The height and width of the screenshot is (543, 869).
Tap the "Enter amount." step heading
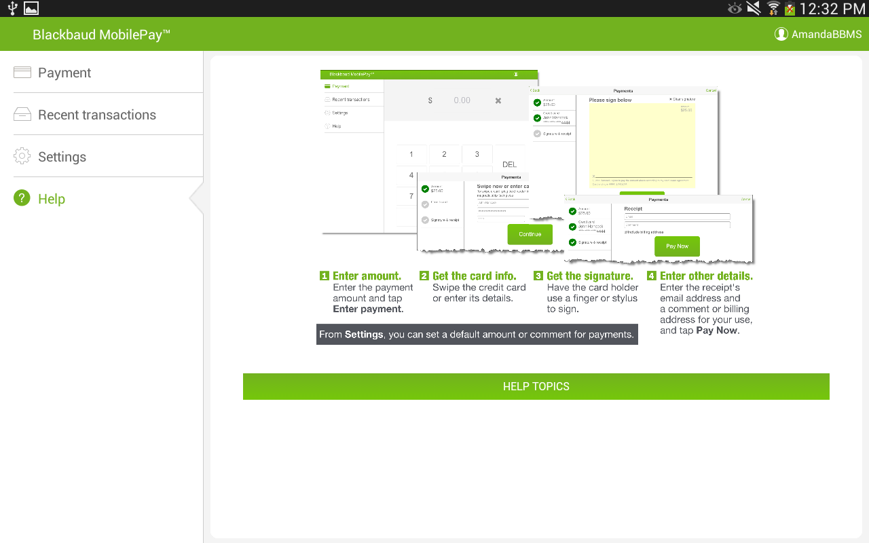point(367,276)
